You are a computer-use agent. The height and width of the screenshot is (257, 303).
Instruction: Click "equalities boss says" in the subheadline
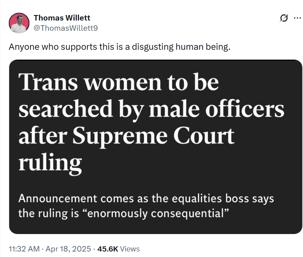222,199
